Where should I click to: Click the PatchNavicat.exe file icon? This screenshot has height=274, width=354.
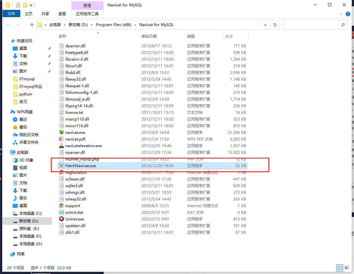pyautogui.click(x=62, y=166)
